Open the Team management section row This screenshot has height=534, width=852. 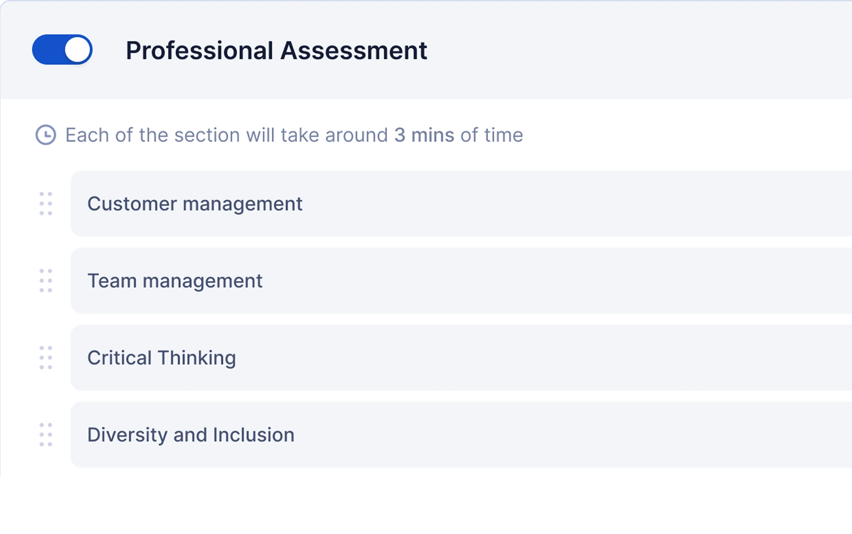point(461,281)
